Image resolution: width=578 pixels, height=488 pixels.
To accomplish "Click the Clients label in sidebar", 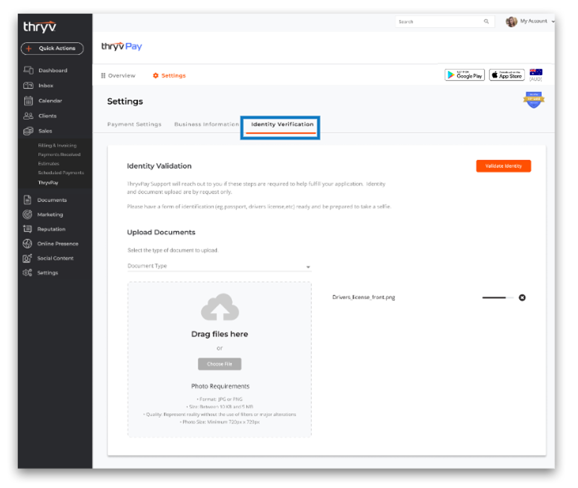I will tap(48, 116).
